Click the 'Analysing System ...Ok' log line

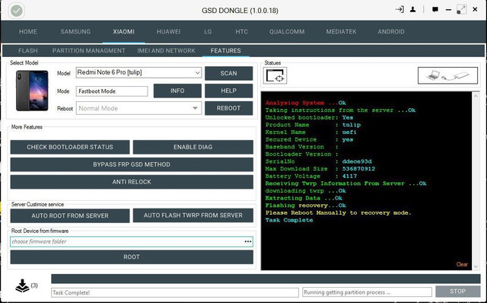pos(305,103)
